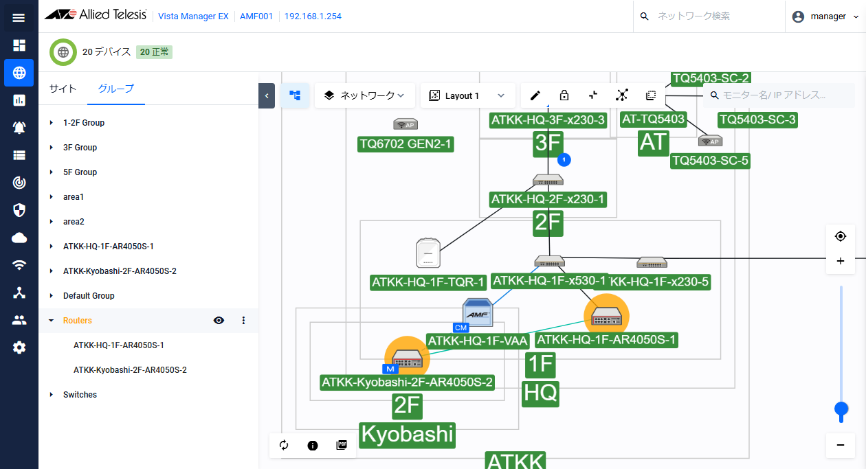The image size is (866, 469).
Task: Export the map as PDF
Action: point(342,445)
